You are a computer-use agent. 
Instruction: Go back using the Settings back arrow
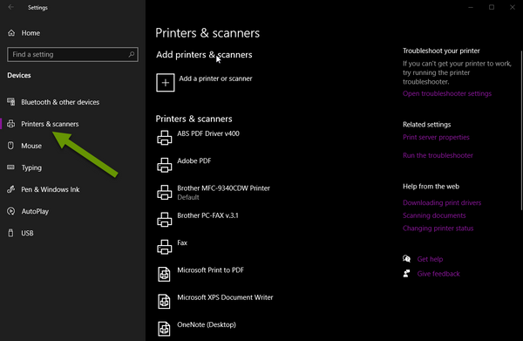(x=11, y=7)
